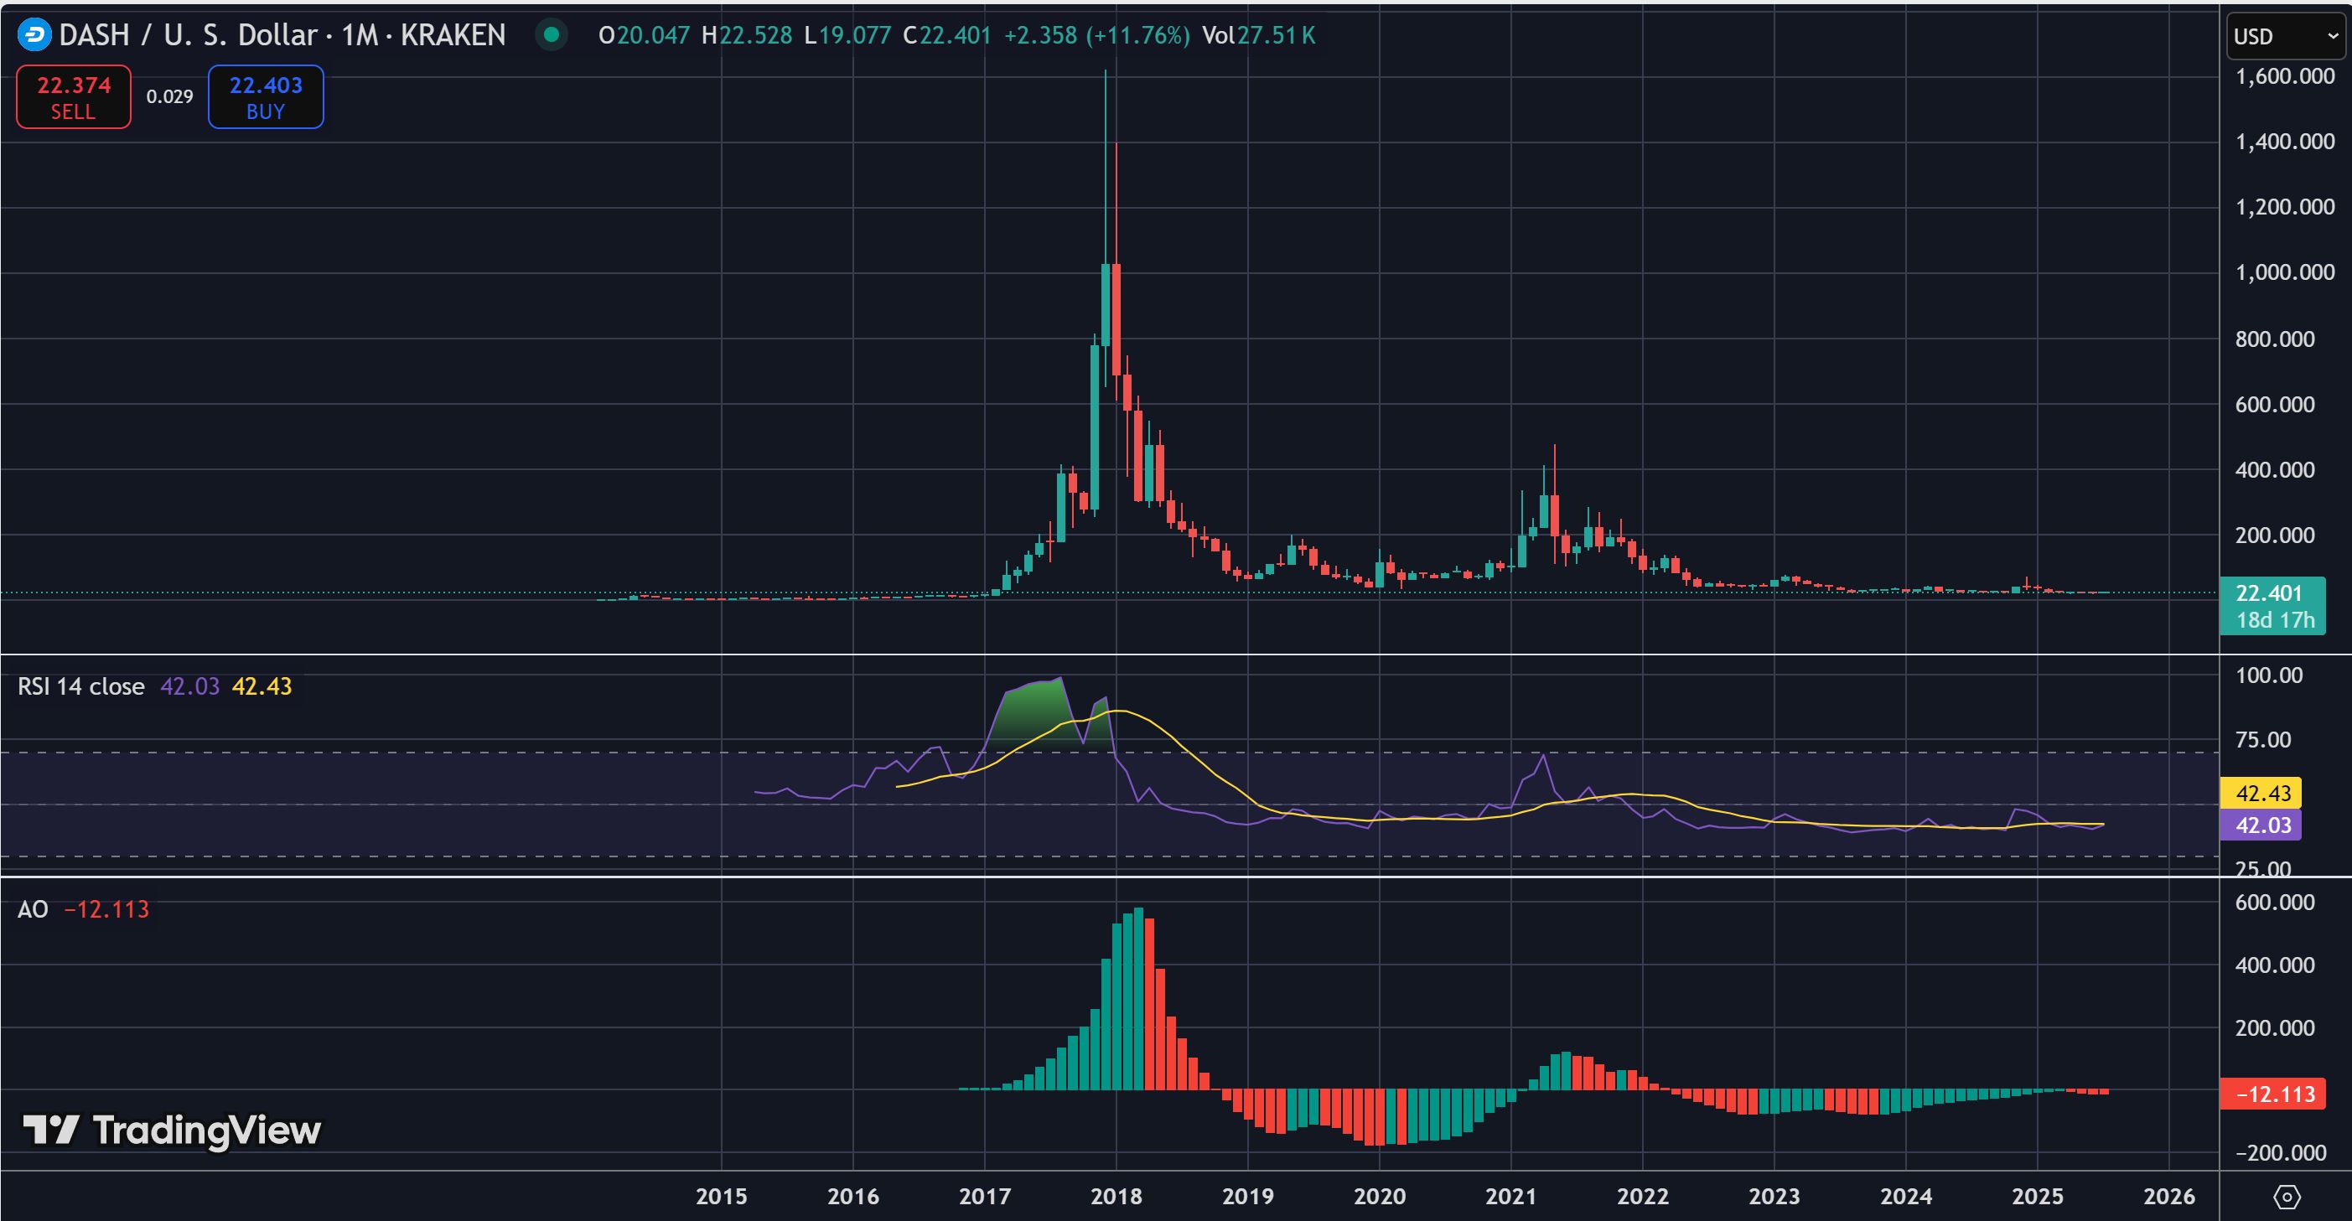Click the 2023 label on time axis

point(1774,1197)
